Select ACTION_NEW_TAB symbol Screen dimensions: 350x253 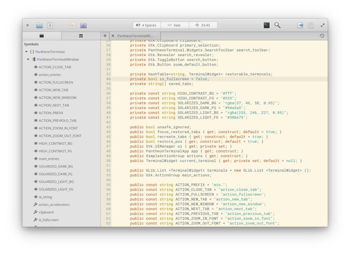tap(53, 90)
